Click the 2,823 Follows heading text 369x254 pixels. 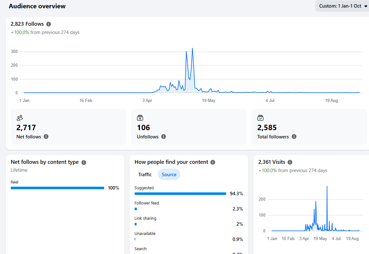[27, 24]
